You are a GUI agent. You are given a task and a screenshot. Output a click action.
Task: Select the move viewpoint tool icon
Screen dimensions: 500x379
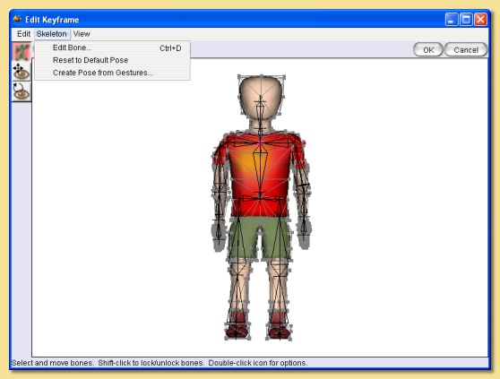tap(22, 72)
